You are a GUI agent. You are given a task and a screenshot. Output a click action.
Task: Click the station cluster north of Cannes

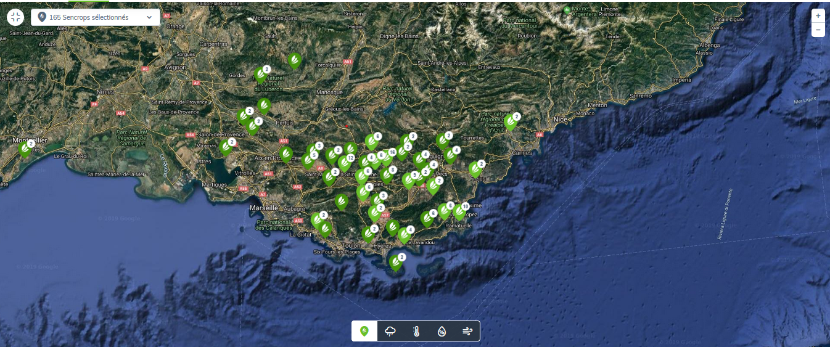[x=511, y=122]
